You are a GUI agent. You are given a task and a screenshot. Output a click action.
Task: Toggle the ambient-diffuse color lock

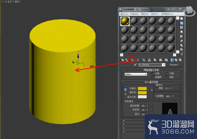(126, 89)
